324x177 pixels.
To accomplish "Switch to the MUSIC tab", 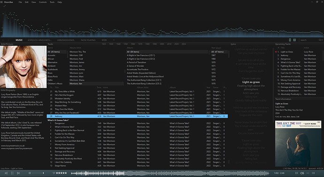I will tap(19, 40).
